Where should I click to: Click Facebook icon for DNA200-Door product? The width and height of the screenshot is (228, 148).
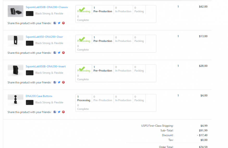[x=55, y=53]
